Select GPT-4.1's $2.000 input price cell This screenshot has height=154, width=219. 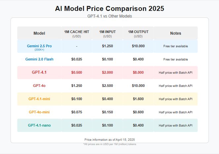[x=107, y=72]
